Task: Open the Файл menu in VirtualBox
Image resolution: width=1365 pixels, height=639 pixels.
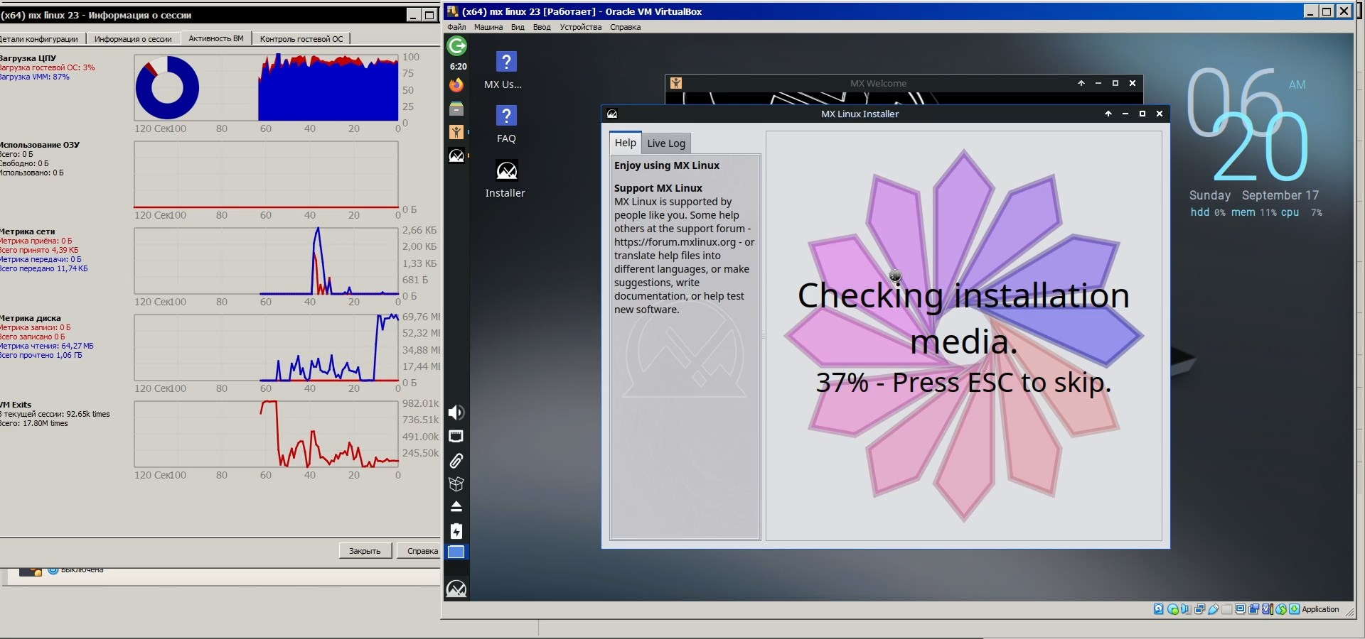Action: 456,27
